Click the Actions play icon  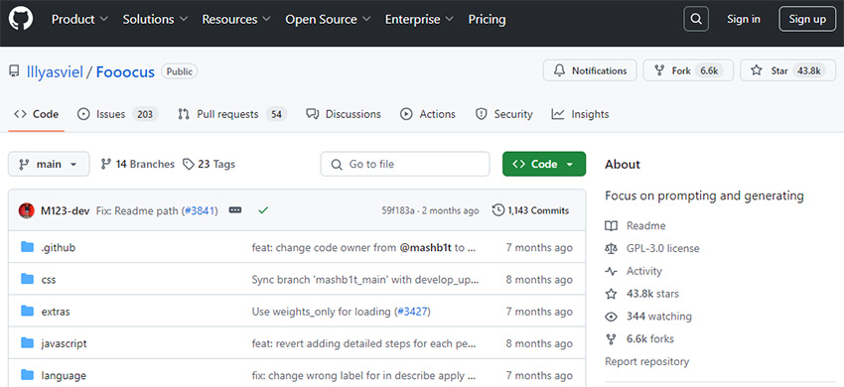point(406,114)
